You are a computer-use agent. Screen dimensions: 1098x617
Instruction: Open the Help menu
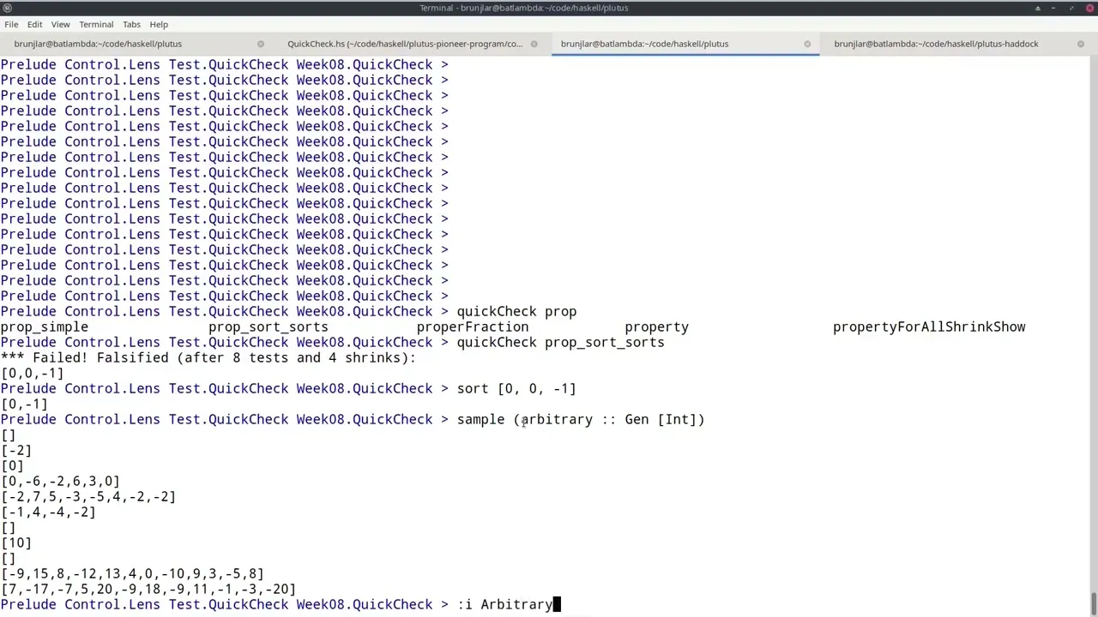[x=159, y=24]
